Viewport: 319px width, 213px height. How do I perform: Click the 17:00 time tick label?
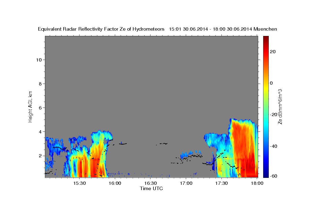tap(186, 183)
